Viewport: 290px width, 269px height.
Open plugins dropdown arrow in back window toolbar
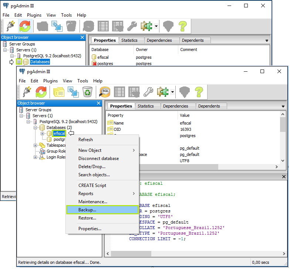click(x=156, y=26)
